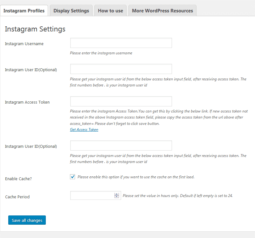Click the Cache Period number field
255x238 pixels.
pos(96,195)
